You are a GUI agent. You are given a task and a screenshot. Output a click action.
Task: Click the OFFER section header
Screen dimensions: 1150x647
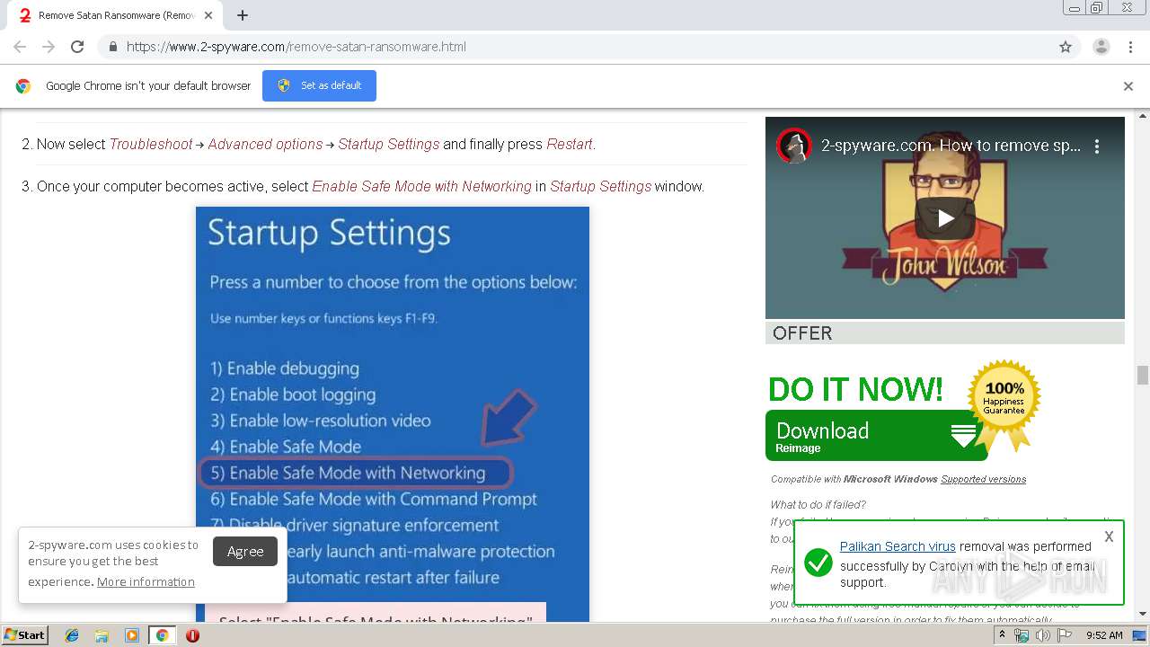[x=945, y=333]
